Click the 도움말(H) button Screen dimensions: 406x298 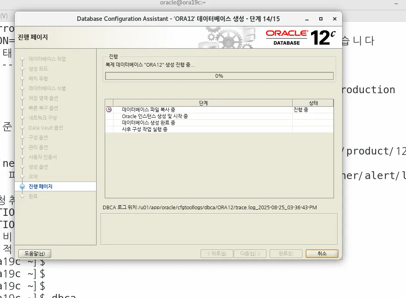tap(35, 253)
